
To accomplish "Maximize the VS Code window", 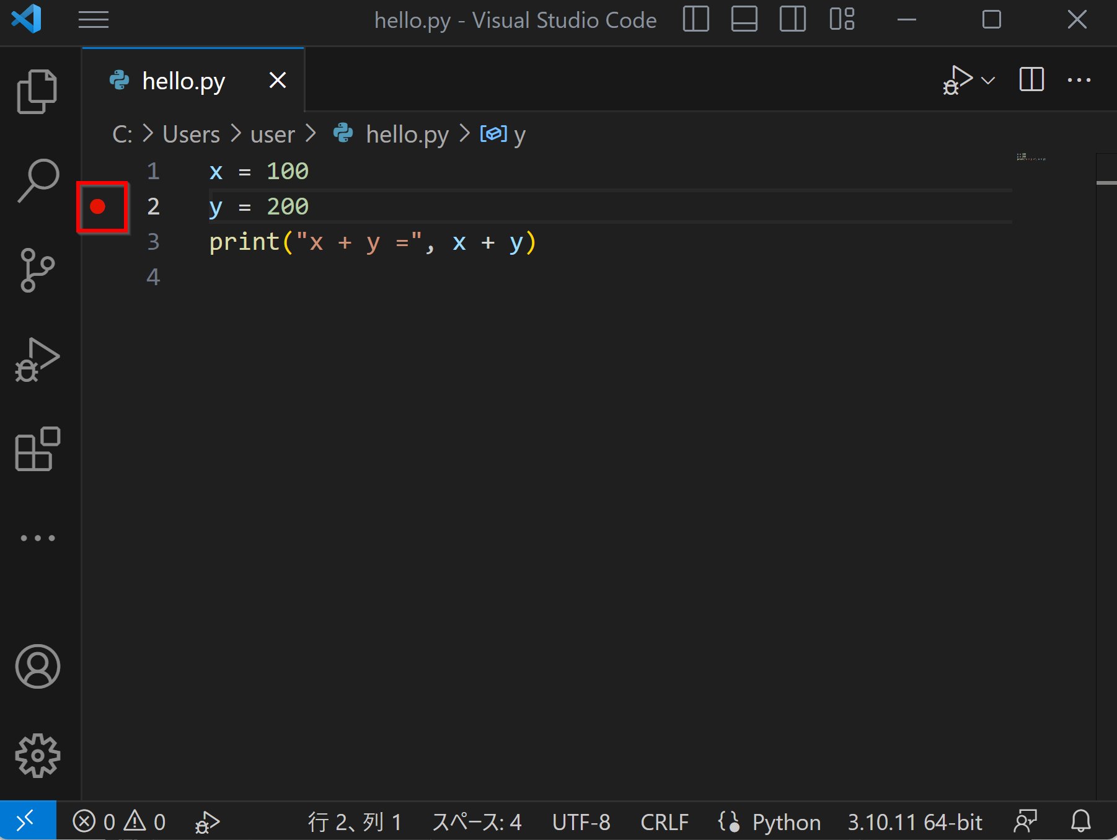I will [992, 20].
